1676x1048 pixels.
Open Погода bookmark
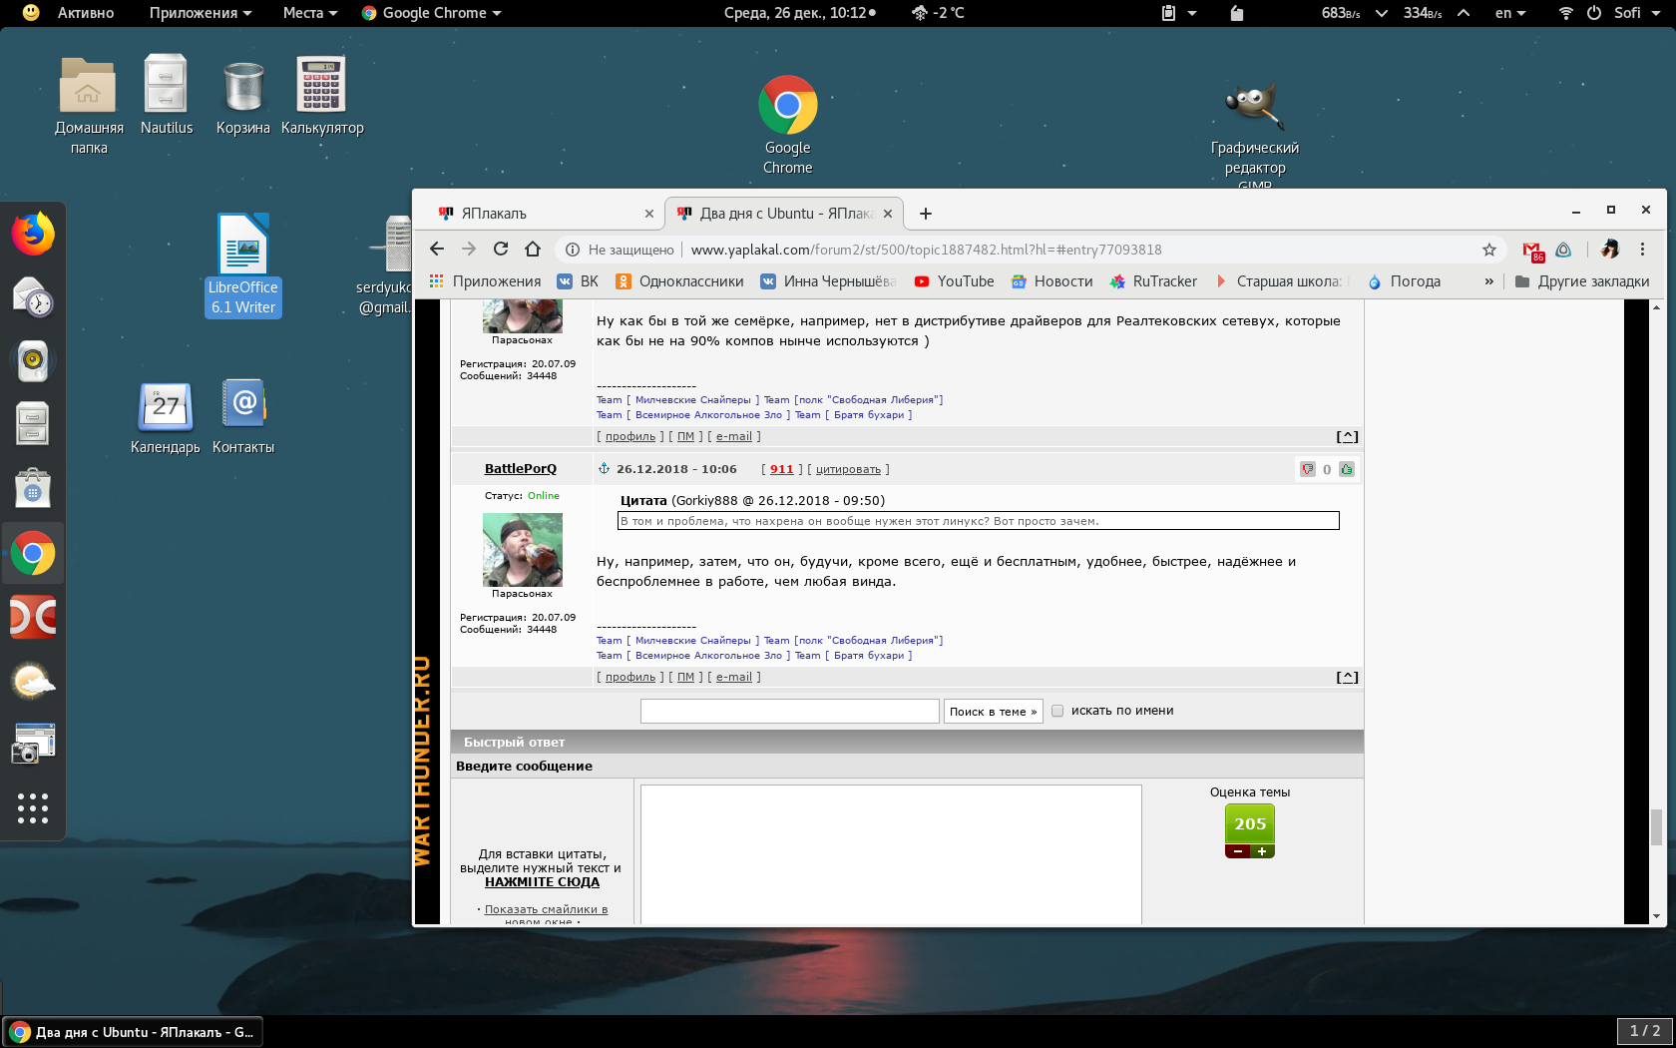click(x=1404, y=281)
